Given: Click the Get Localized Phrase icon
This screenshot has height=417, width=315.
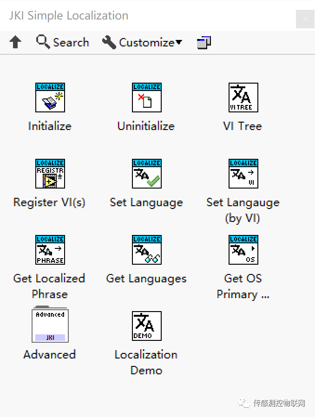Looking at the screenshot, I should 50,250.
